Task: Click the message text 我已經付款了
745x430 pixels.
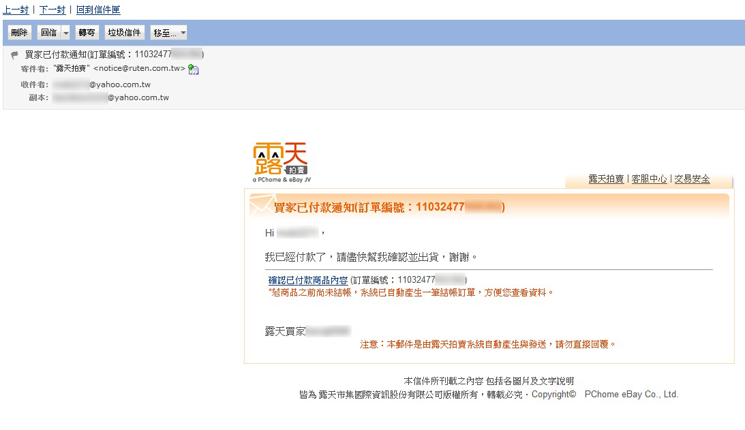Action: pyautogui.click(x=371, y=258)
